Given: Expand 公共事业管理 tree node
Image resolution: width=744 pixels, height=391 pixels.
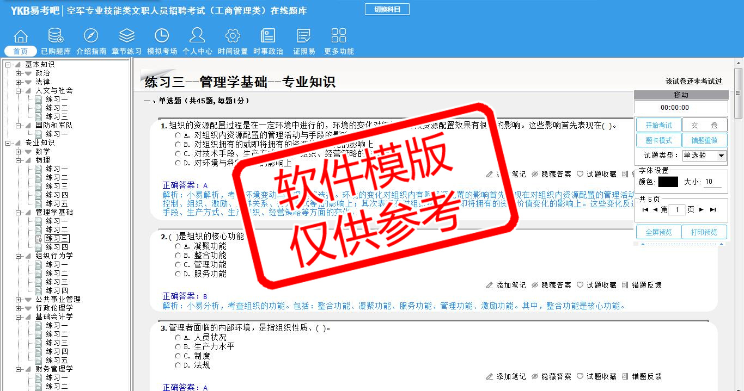Looking at the screenshot, I should click(x=18, y=300).
